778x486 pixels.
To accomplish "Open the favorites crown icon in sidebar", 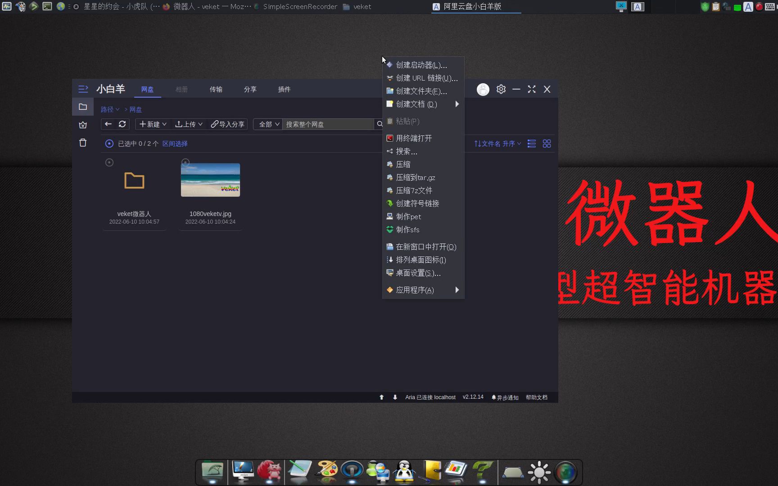I will click(83, 125).
